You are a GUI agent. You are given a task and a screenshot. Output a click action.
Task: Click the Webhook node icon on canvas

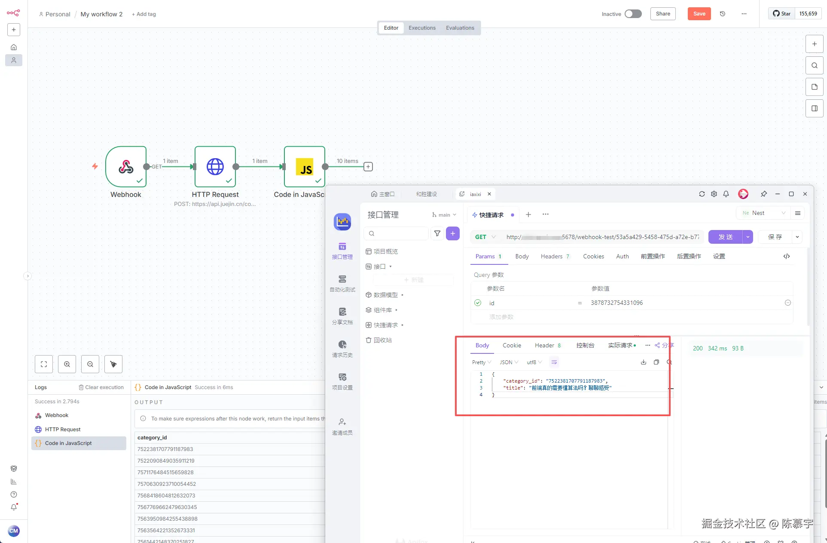(126, 166)
